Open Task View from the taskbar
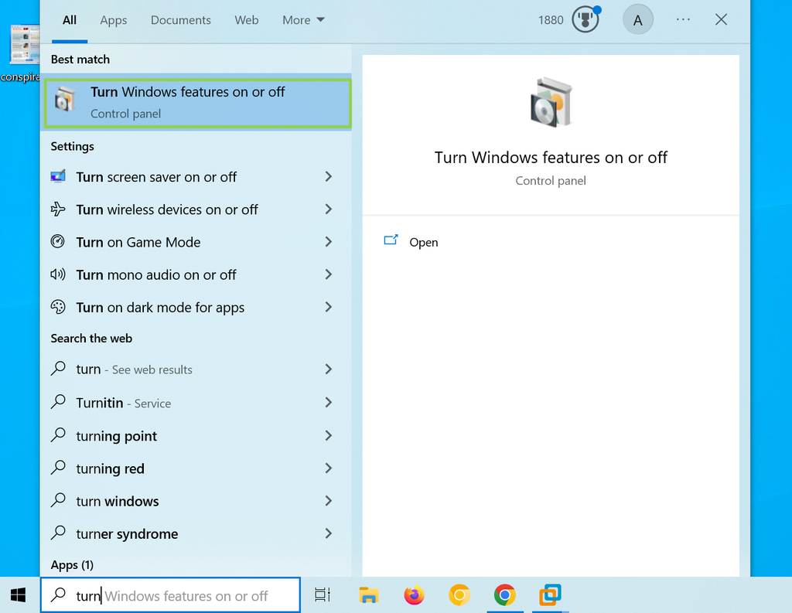792x613 pixels. pos(323,595)
